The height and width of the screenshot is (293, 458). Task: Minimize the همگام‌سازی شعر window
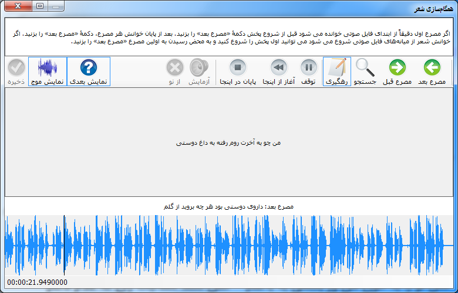[x=56, y=6]
